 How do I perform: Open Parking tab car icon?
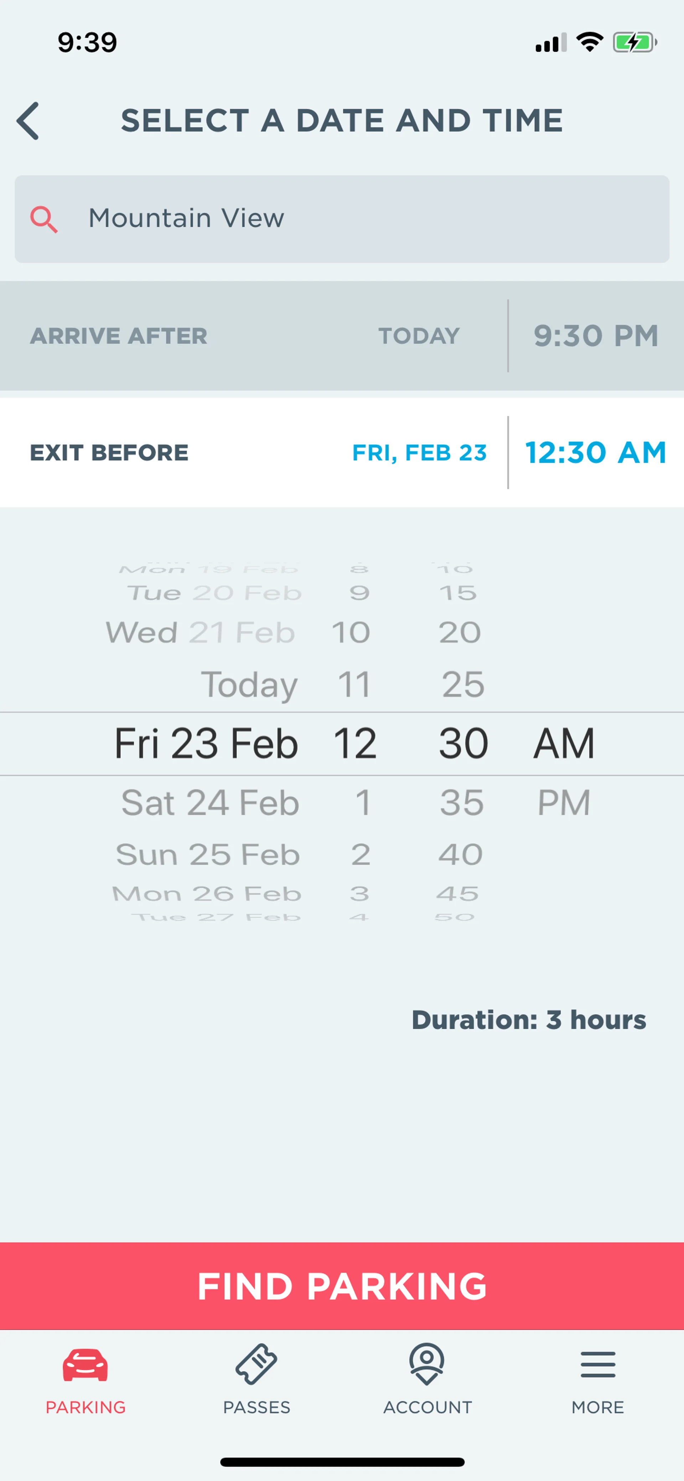click(85, 1364)
